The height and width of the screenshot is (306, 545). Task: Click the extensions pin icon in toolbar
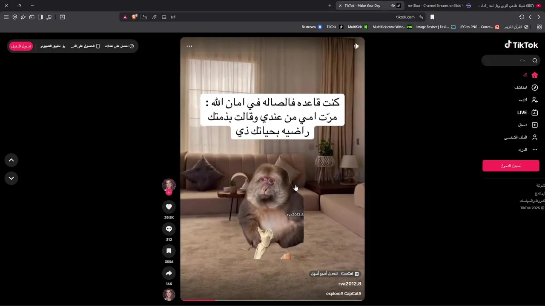coord(23,17)
